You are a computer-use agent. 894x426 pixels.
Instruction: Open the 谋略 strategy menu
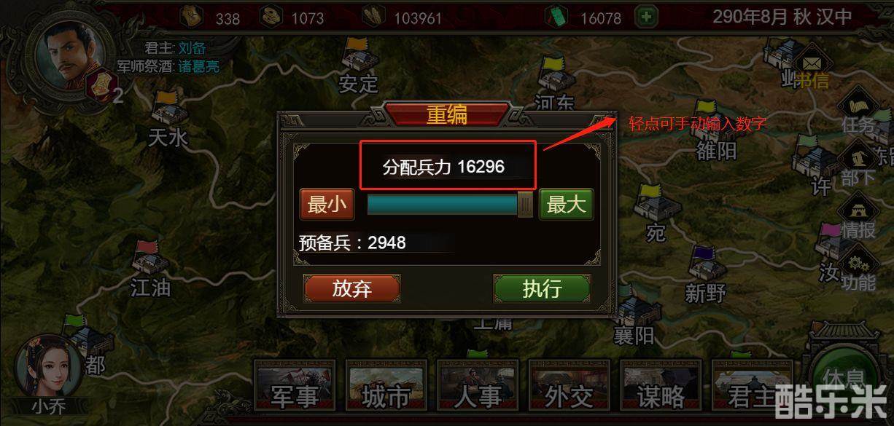[x=661, y=386]
